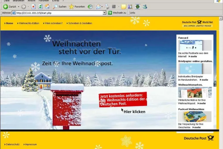The height and width of the screenshot is (149, 223).
Task: Click the Hier klicken text
Action: [x=134, y=112]
